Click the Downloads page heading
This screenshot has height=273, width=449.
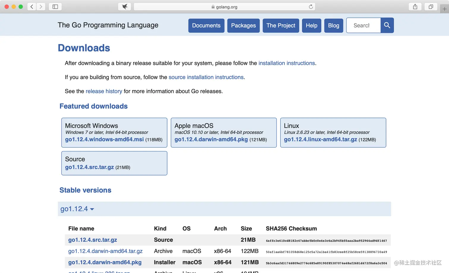pyautogui.click(x=84, y=48)
